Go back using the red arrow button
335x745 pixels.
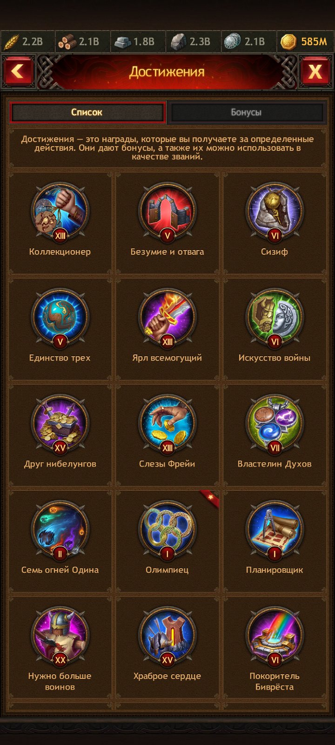[18, 71]
